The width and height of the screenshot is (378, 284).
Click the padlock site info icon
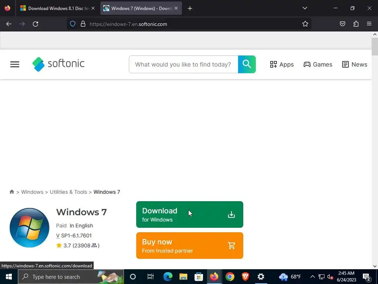(x=83, y=24)
